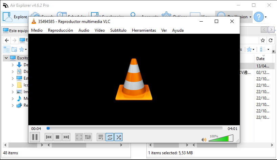This screenshot has width=277, height=160.
Task: Open the Ver menu in VLC
Action: (x=164, y=30)
